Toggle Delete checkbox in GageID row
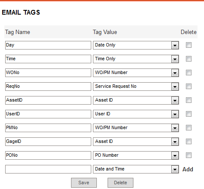 [x=189, y=142]
